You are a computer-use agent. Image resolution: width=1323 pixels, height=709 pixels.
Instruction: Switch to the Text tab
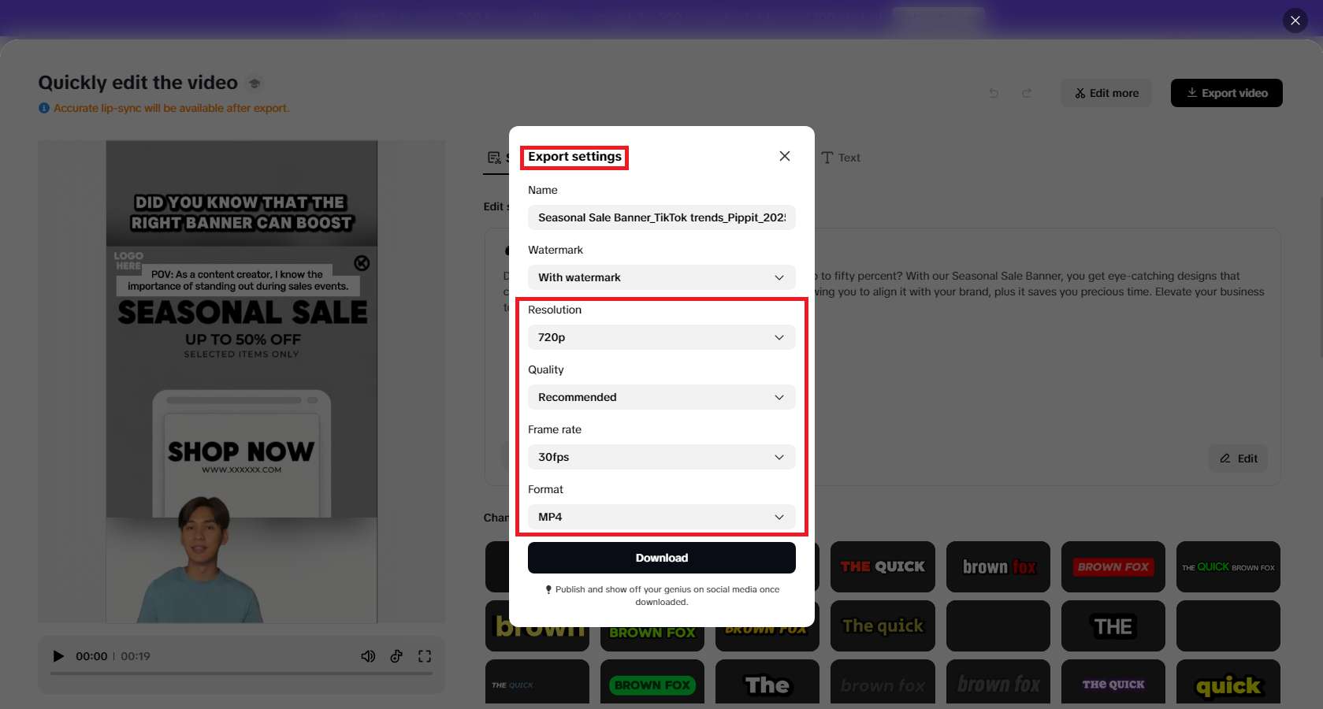pyautogui.click(x=842, y=158)
